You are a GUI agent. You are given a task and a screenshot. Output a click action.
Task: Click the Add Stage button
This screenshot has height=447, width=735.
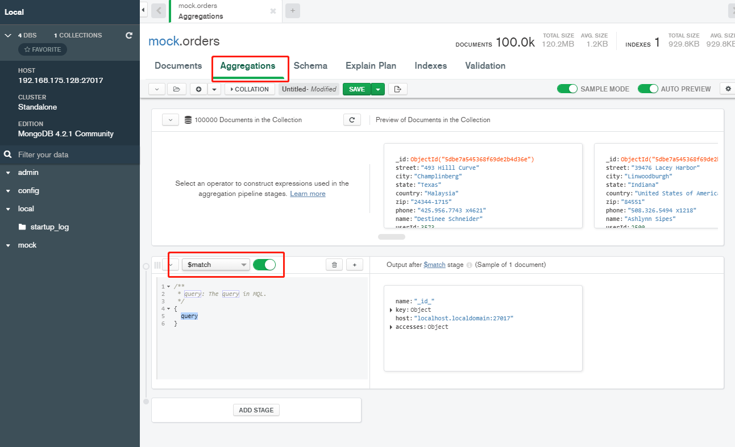pos(256,410)
